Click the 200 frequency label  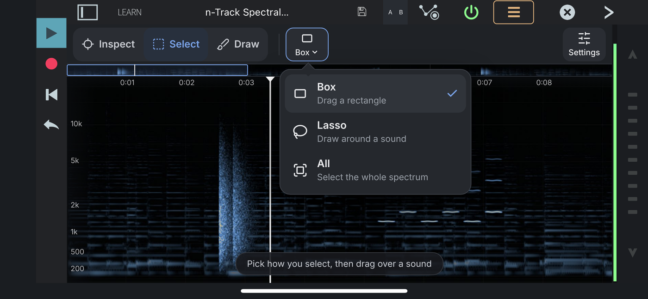pyautogui.click(x=77, y=268)
